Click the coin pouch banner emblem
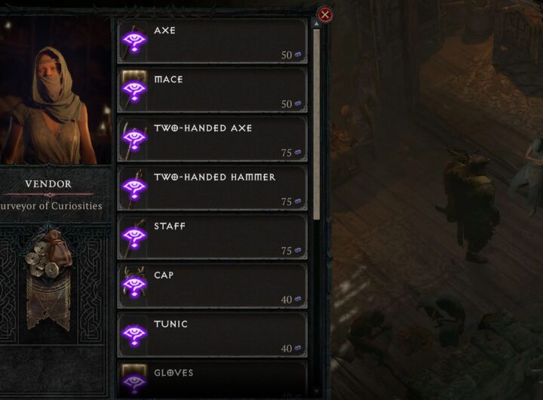Viewport: 543px width, 400px height. (x=49, y=279)
